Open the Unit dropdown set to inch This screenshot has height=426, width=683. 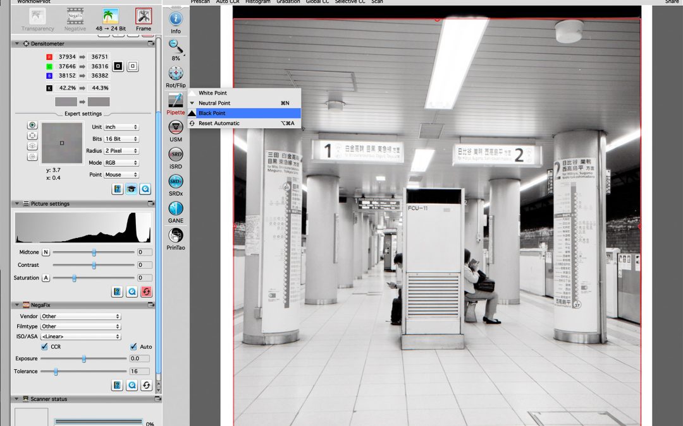click(x=121, y=127)
